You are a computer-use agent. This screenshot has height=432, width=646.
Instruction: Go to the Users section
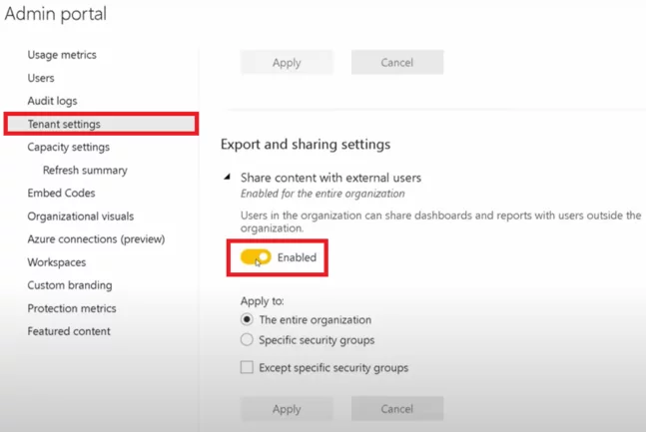click(41, 78)
